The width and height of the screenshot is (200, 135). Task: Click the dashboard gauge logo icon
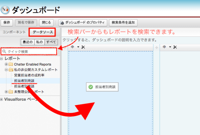click(x=5, y=10)
